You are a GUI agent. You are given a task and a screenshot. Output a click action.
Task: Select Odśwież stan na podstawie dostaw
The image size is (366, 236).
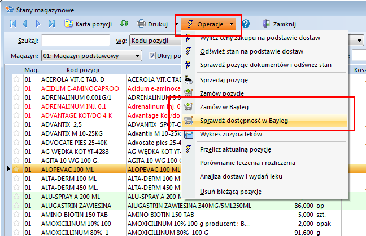pyautogui.click(x=252, y=51)
